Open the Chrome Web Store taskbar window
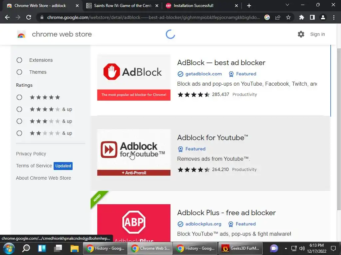This screenshot has height=255, width=341. (150, 248)
